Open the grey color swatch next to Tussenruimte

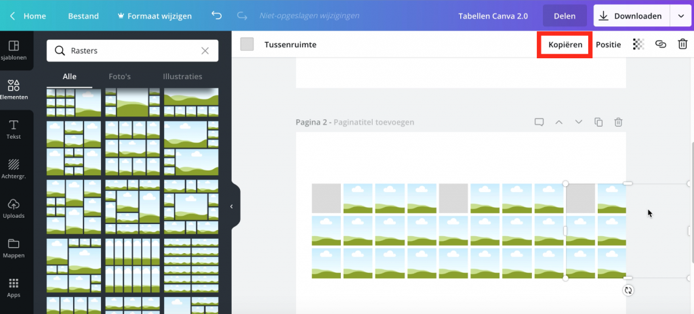(247, 45)
